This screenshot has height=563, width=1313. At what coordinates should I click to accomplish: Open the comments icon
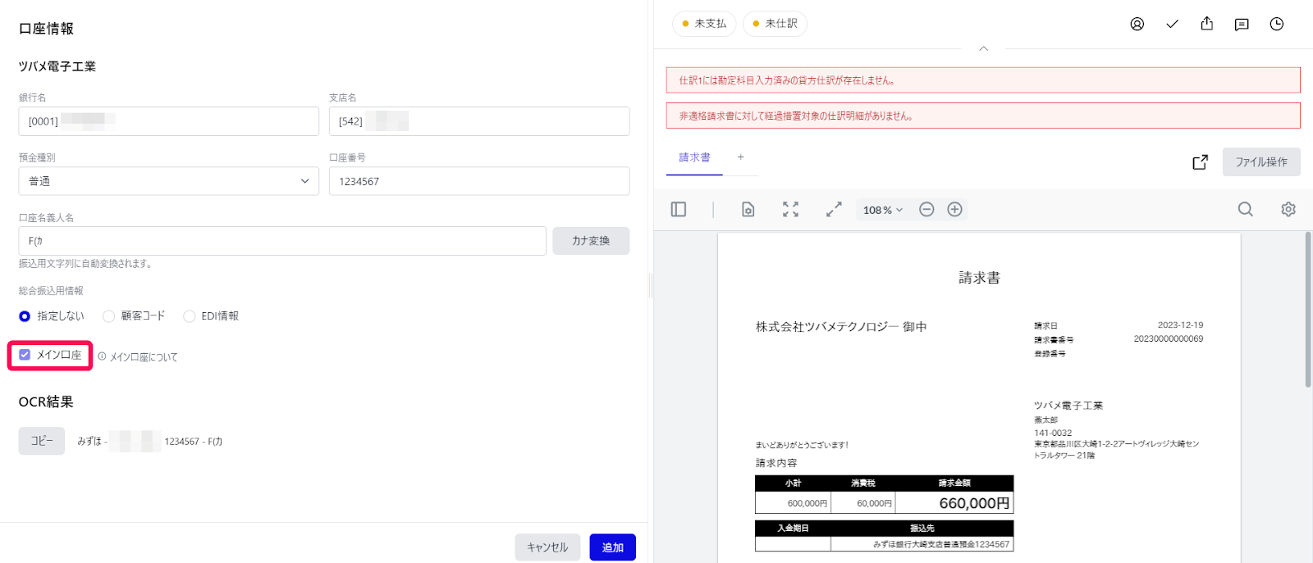pos(1242,24)
